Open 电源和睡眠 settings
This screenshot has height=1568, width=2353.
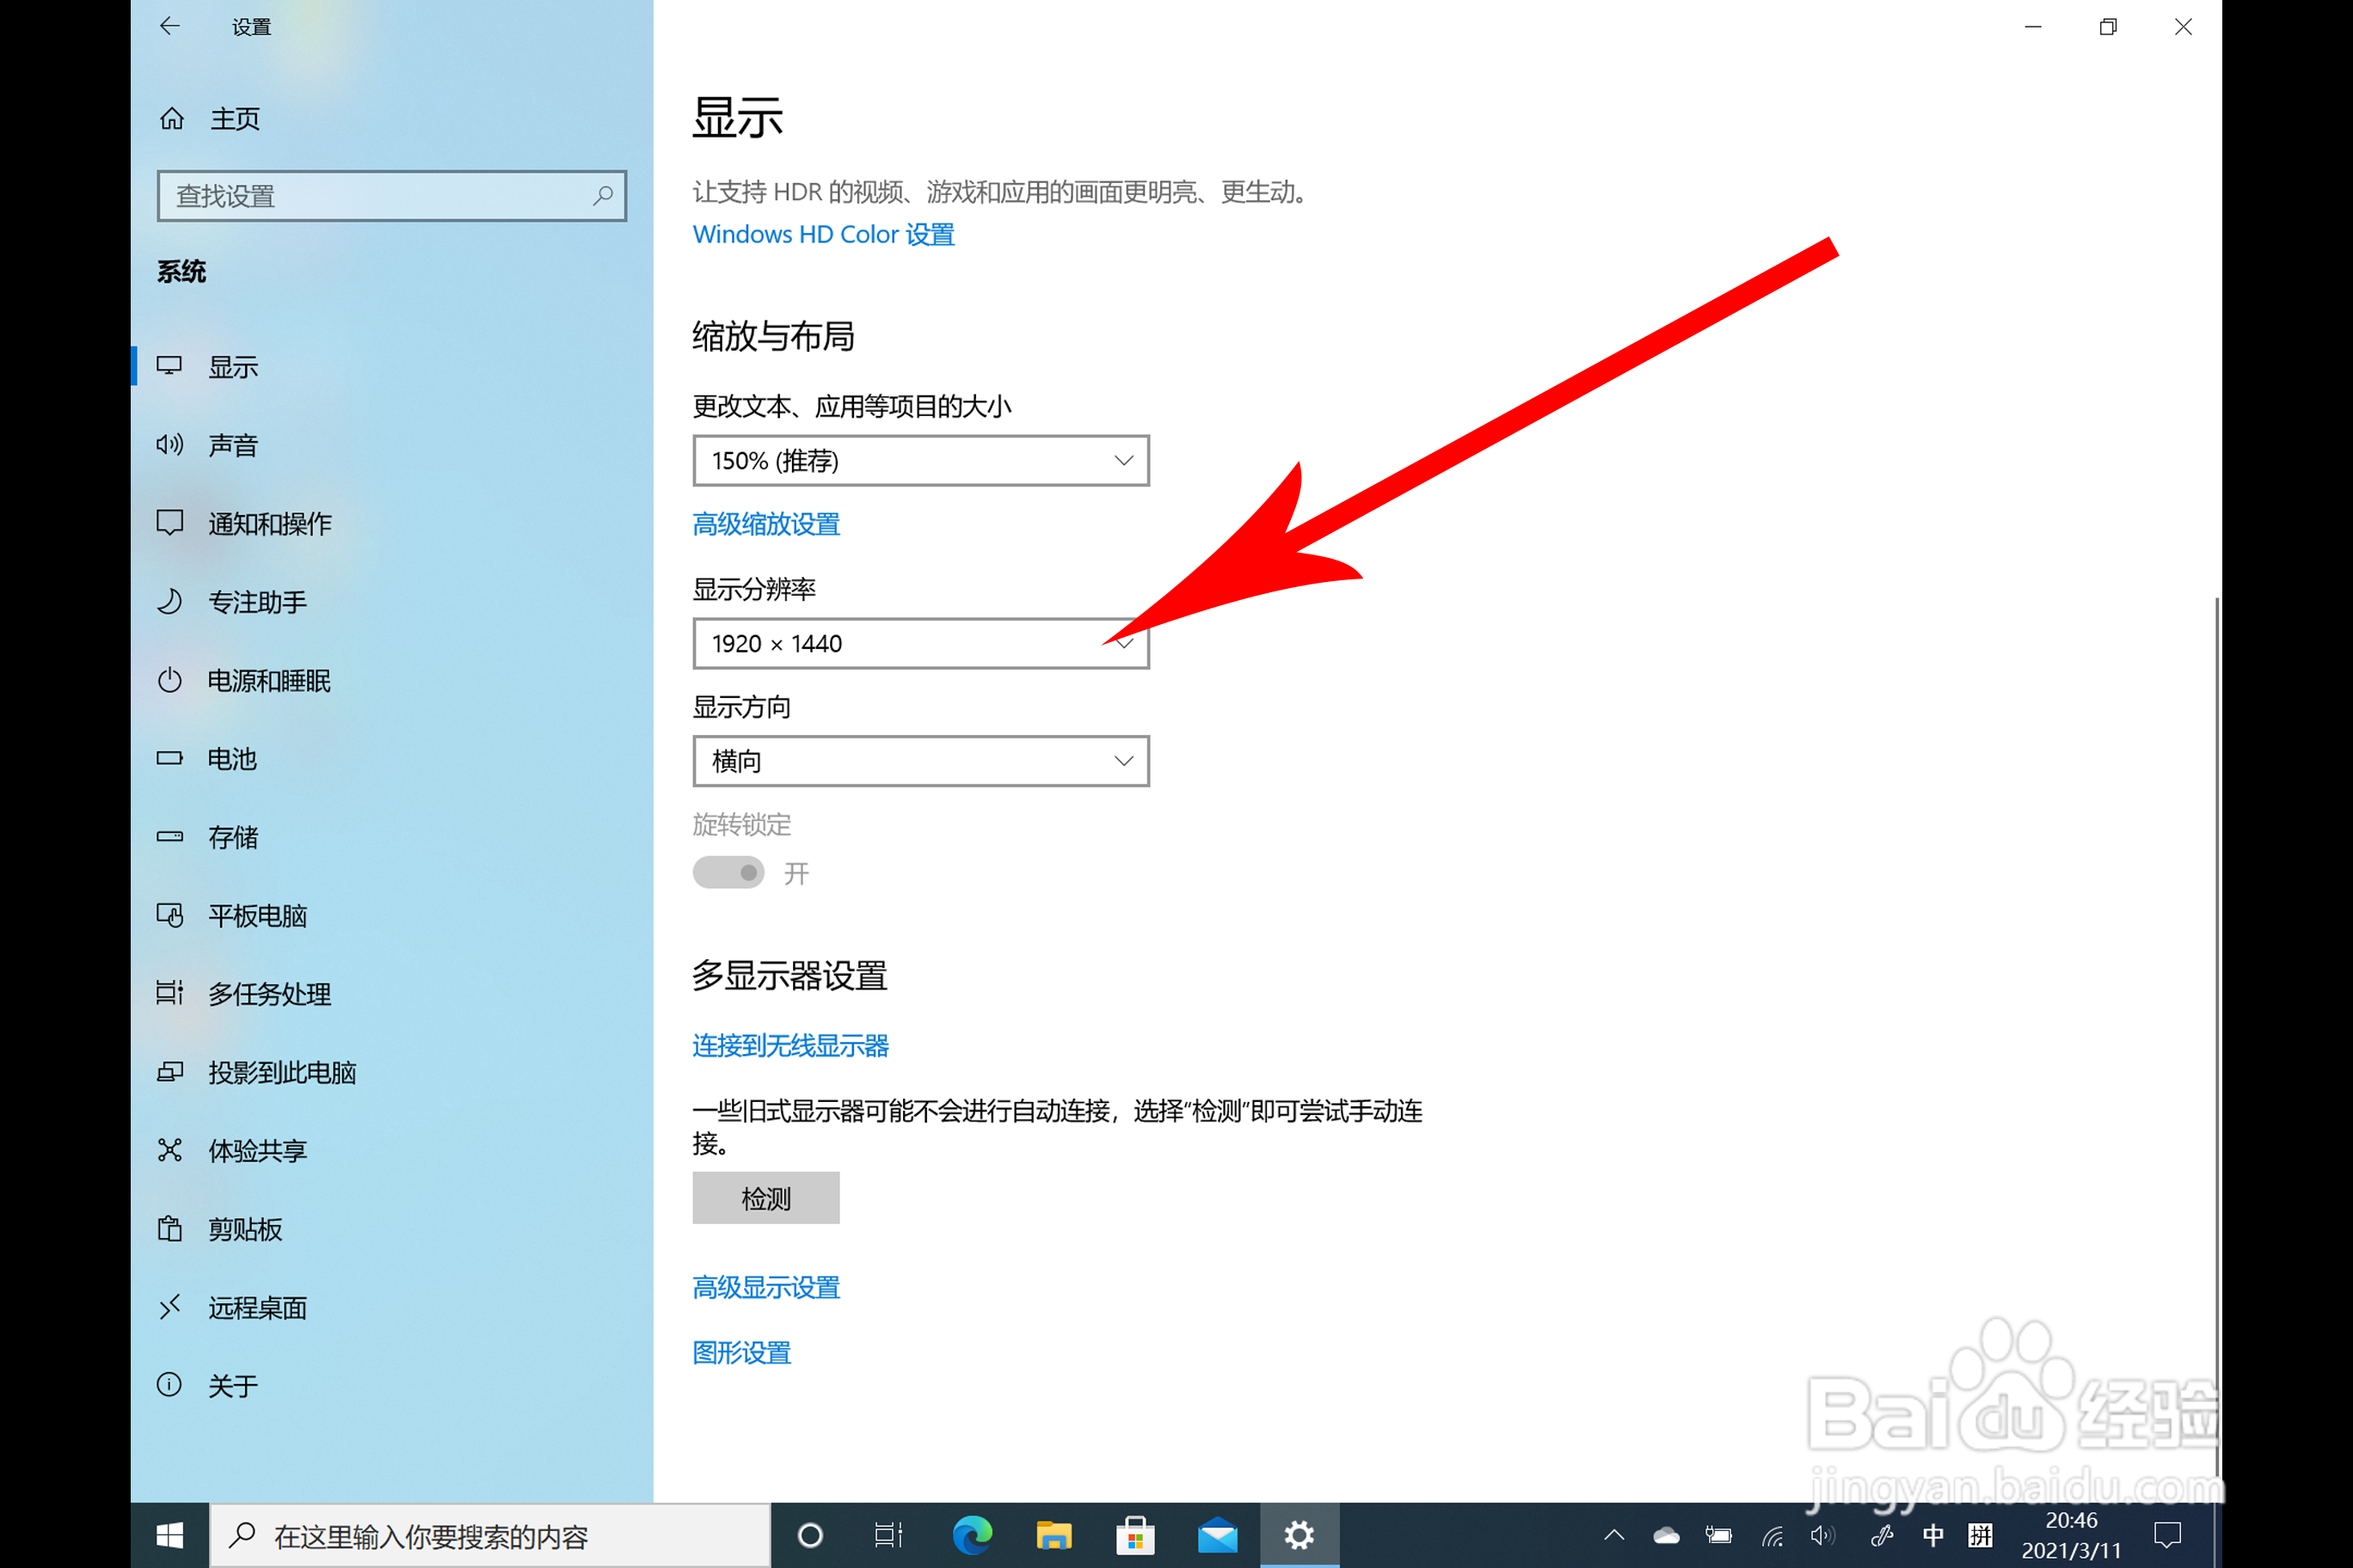[x=391, y=680]
